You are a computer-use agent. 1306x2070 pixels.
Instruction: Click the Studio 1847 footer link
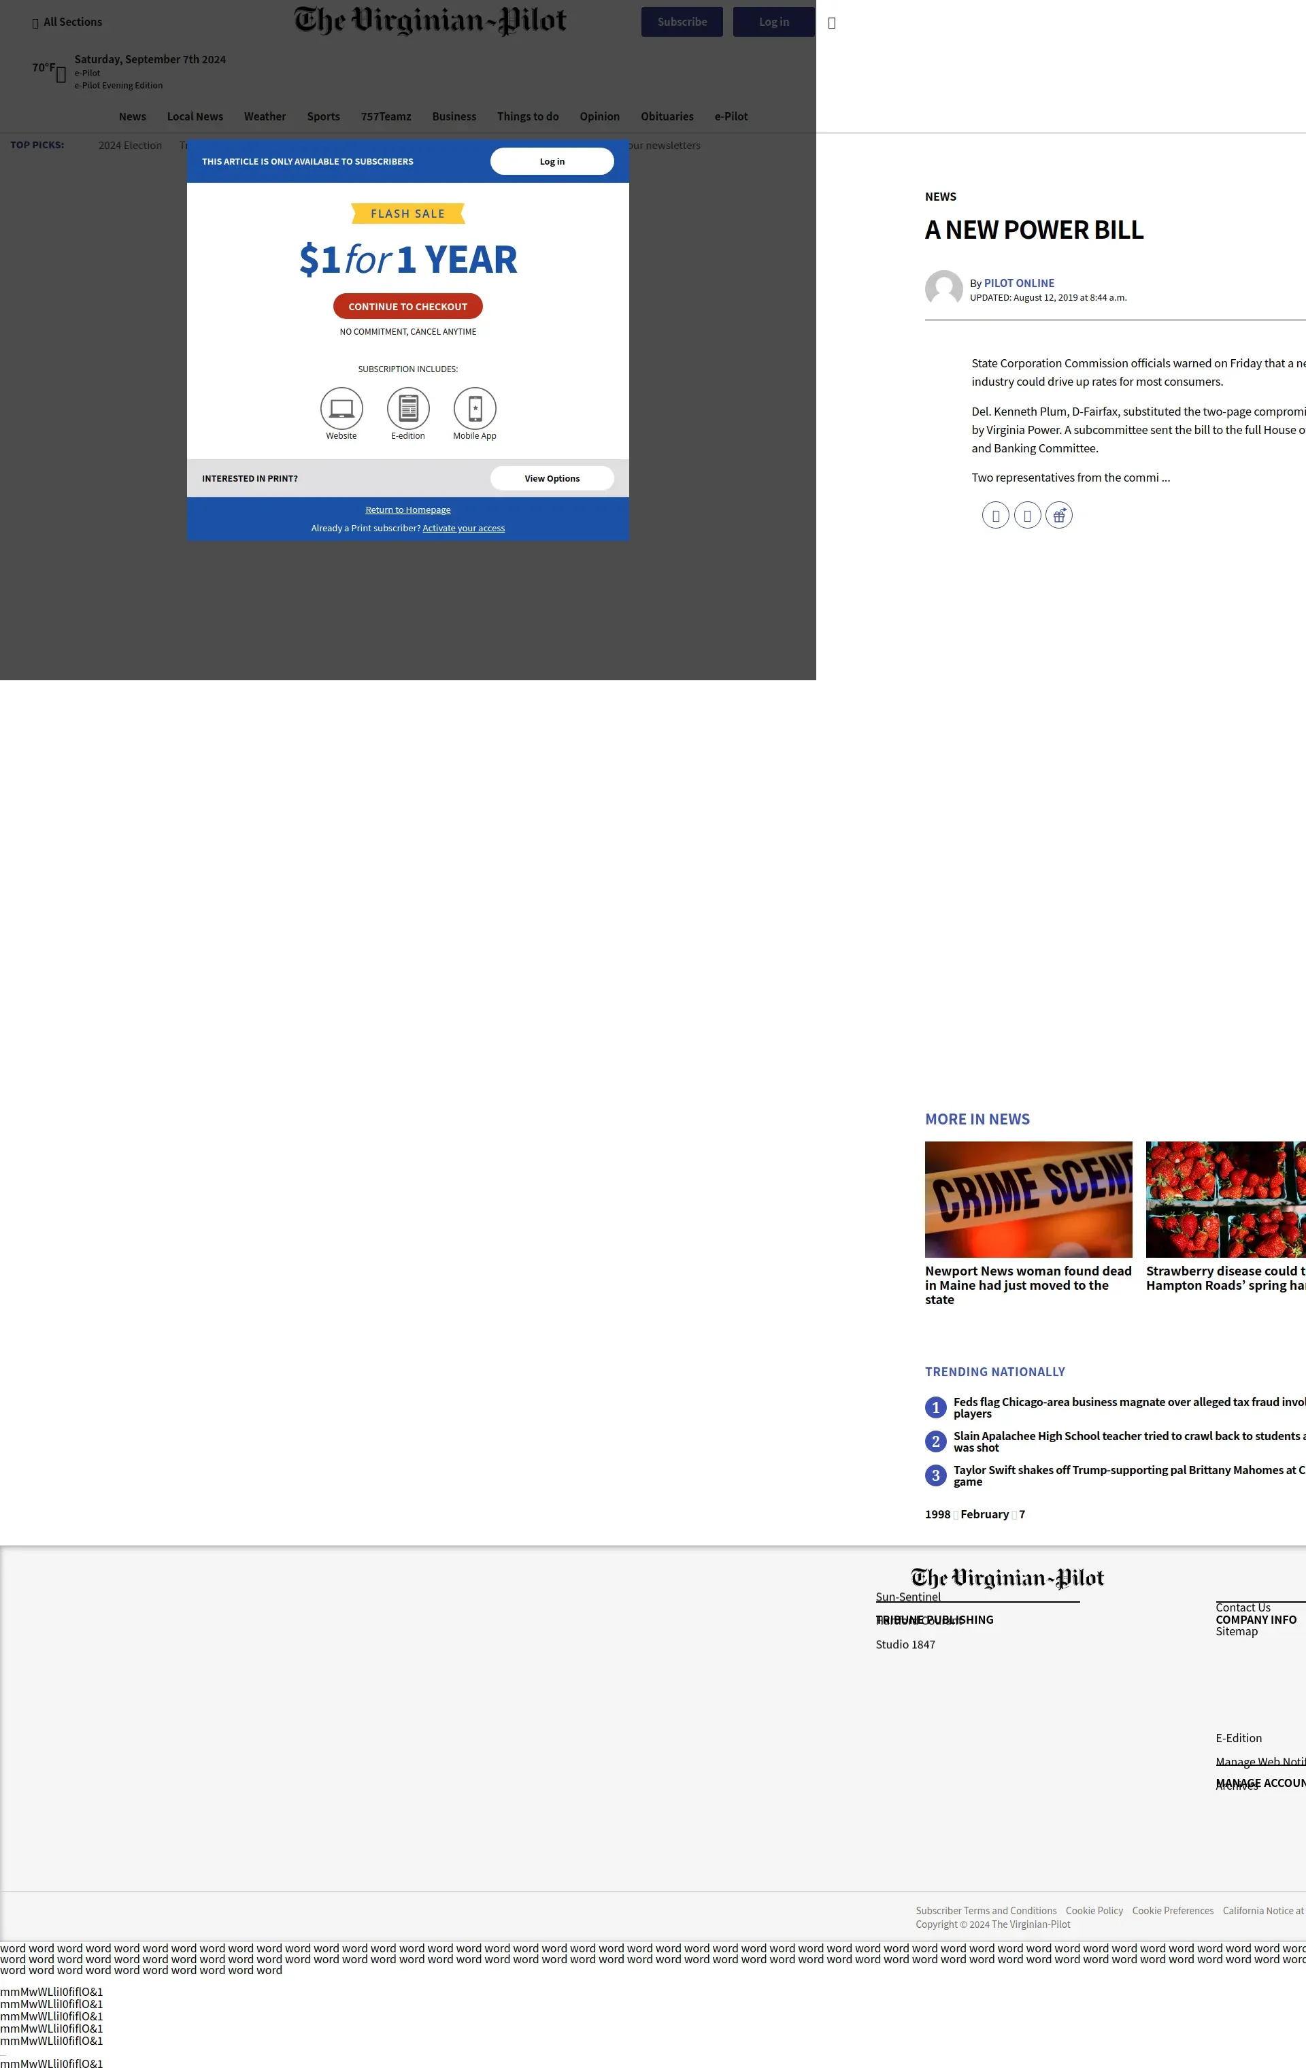coord(905,1644)
